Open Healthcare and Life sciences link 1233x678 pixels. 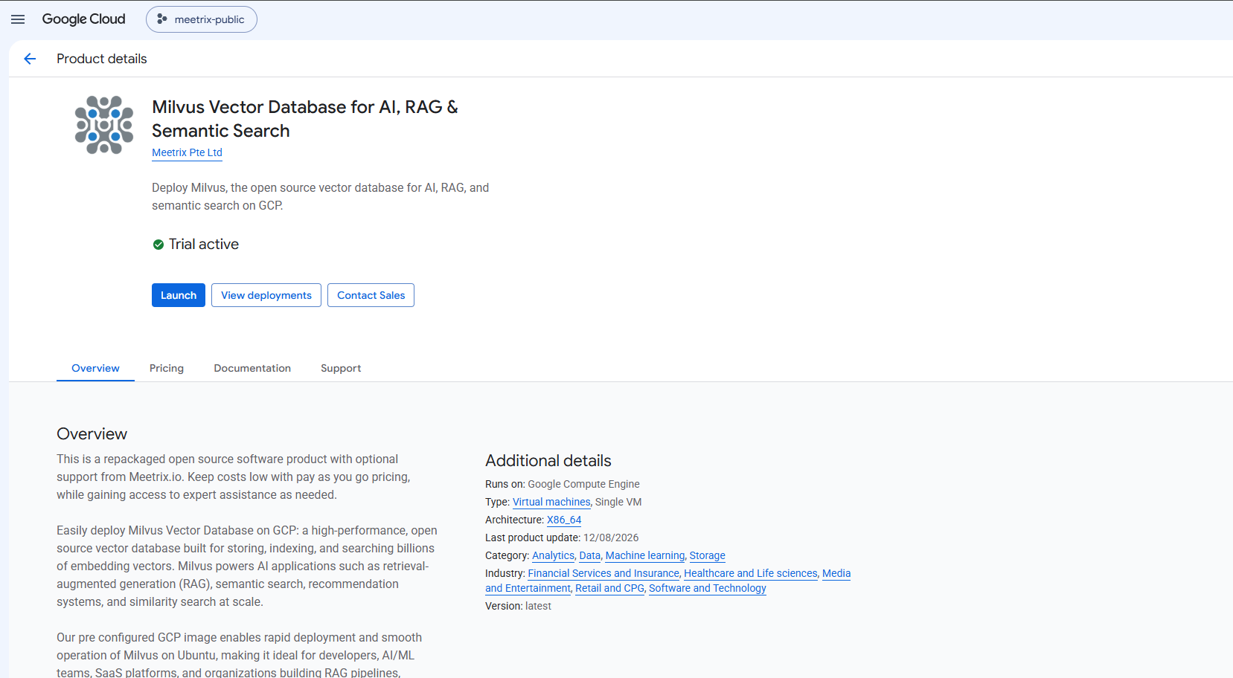(751, 573)
